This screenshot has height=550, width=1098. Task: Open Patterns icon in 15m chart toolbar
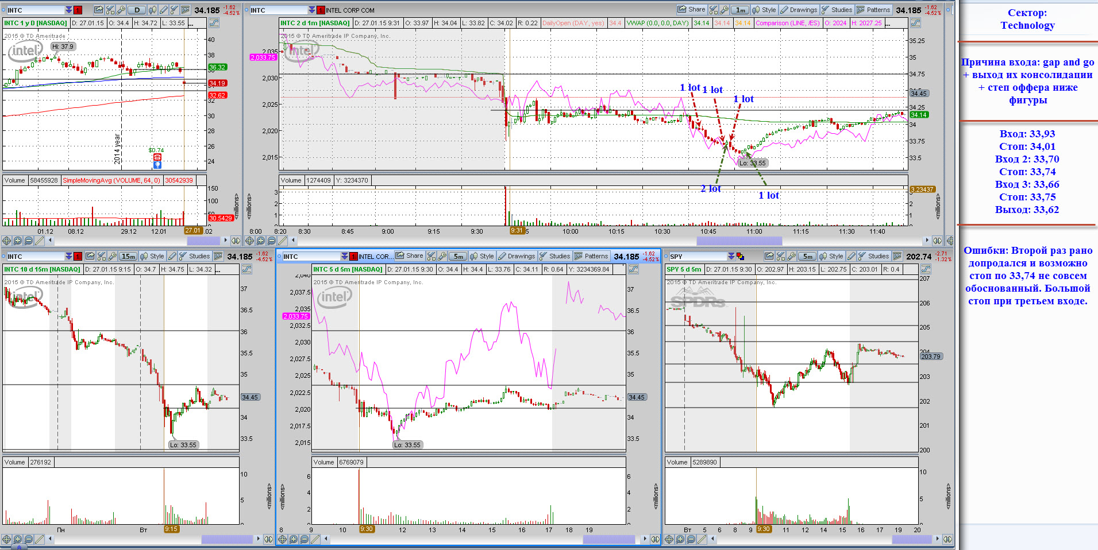(x=218, y=256)
